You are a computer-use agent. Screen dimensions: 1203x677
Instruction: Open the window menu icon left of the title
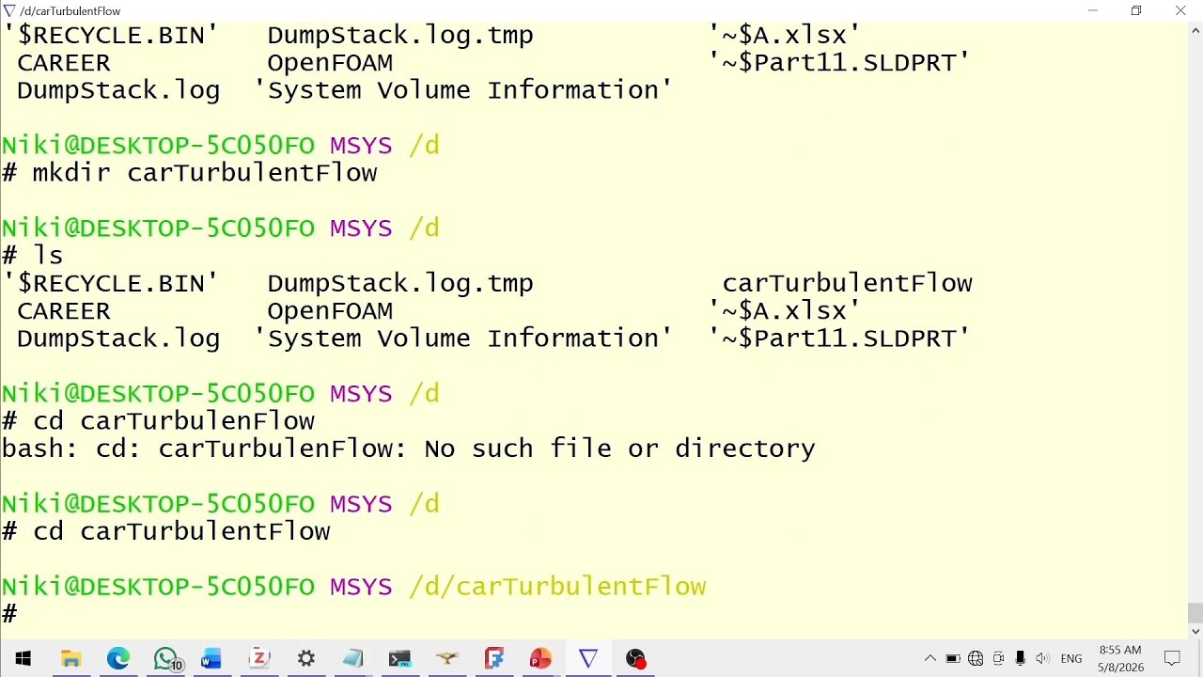click(9, 10)
